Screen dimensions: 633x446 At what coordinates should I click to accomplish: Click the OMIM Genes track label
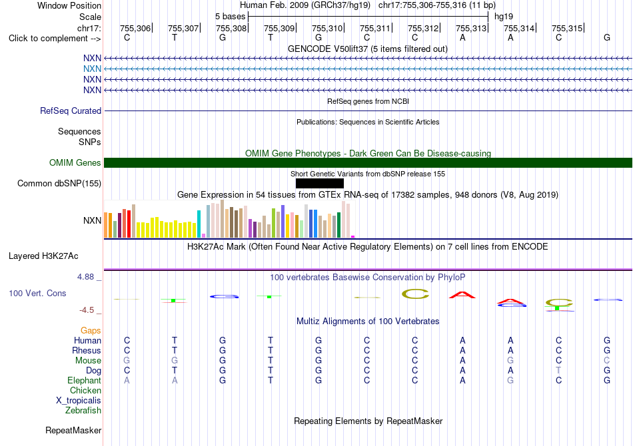tap(75, 162)
